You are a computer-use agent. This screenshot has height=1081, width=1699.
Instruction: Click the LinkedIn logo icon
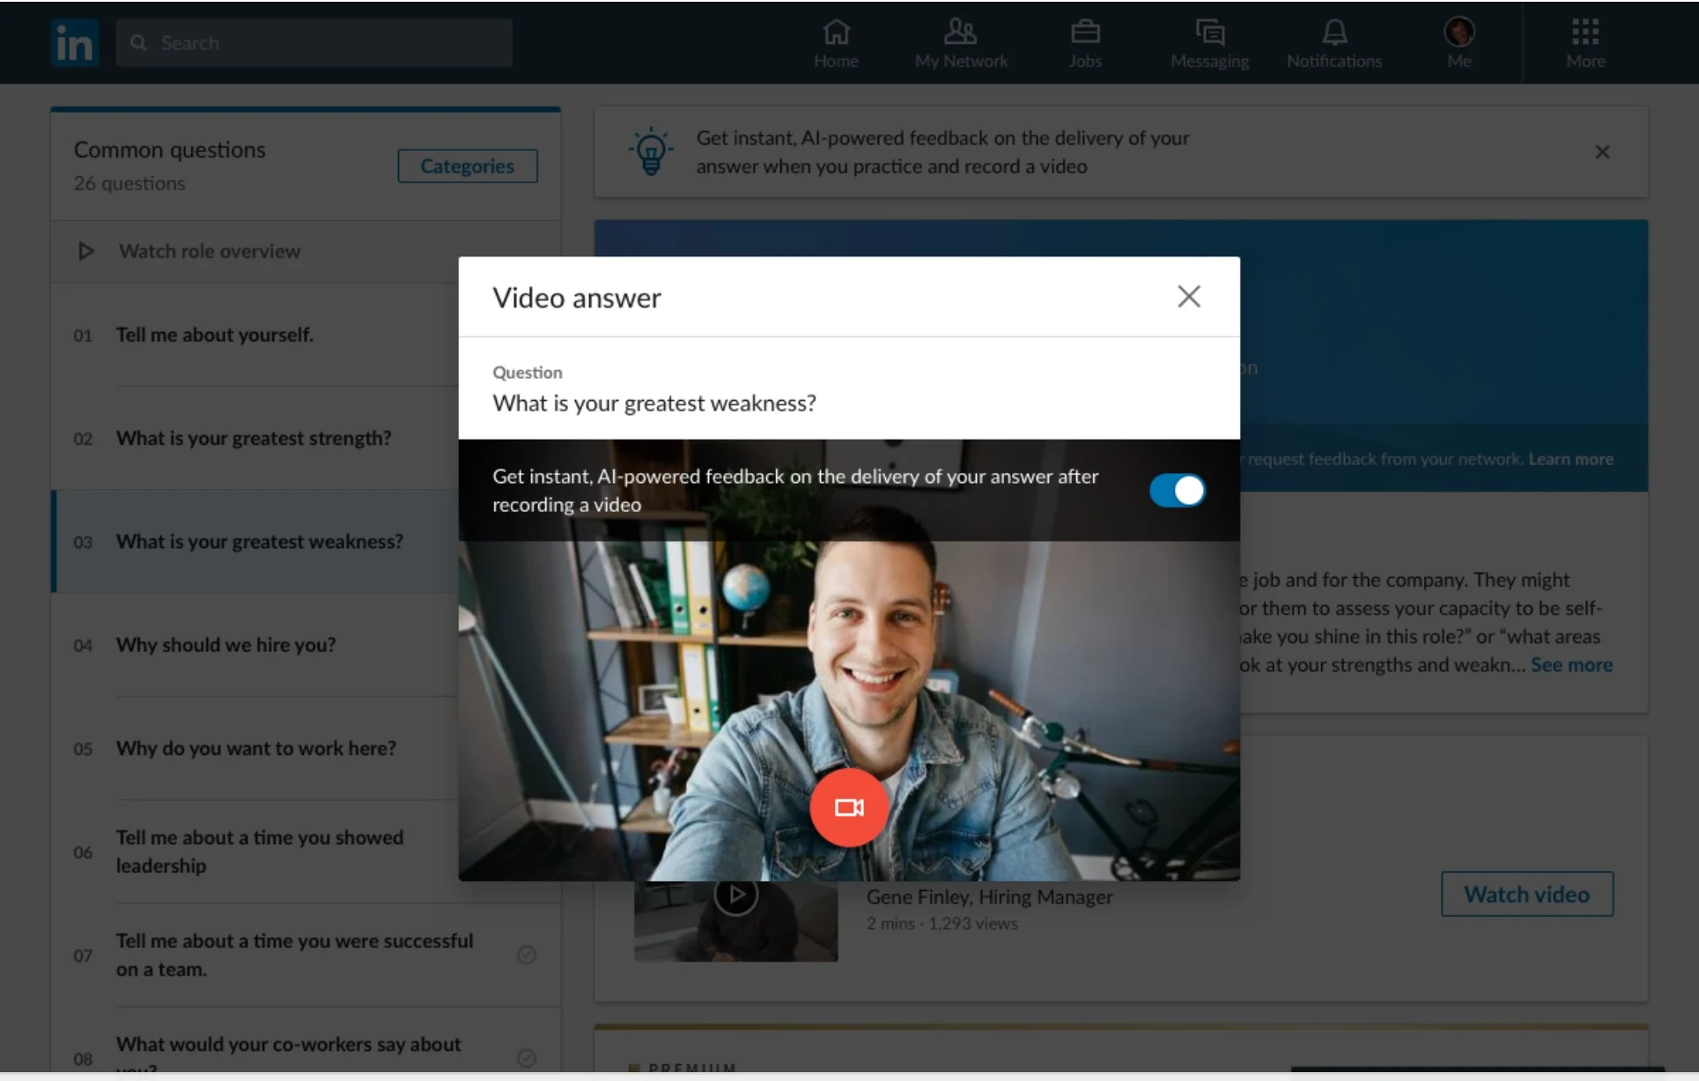74,42
